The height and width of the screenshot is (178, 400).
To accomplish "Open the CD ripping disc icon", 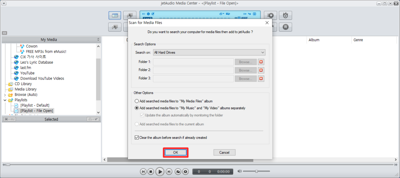I will 270,15.
